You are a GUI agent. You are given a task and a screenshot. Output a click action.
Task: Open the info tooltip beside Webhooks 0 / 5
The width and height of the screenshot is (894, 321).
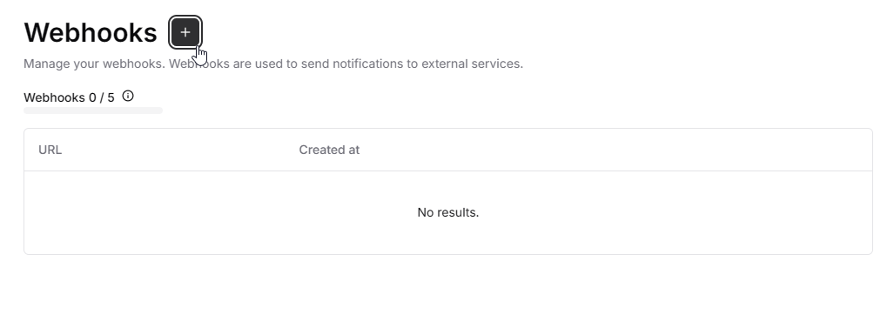click(x=128, y=97)
